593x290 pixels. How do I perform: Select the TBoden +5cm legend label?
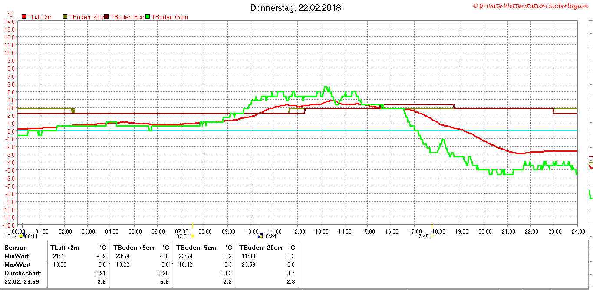click(169, 17)
